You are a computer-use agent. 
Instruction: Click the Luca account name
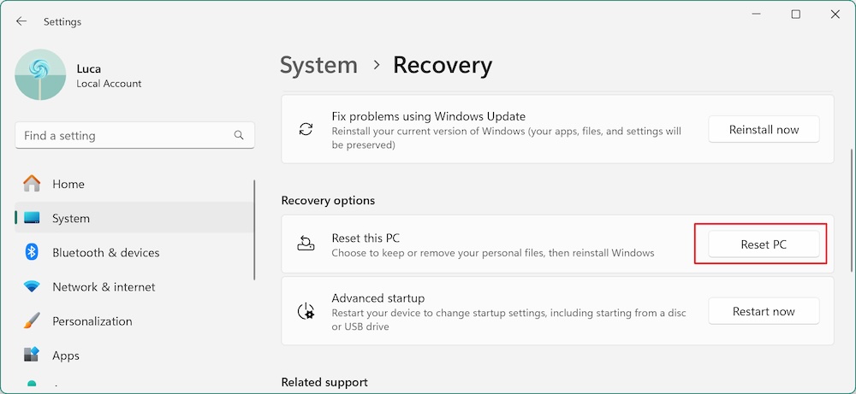(x=88, y=69)
